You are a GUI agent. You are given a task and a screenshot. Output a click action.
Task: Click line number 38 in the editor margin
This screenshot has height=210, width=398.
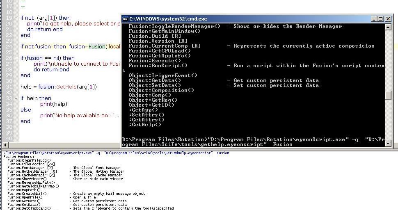[x=9, y=127]
